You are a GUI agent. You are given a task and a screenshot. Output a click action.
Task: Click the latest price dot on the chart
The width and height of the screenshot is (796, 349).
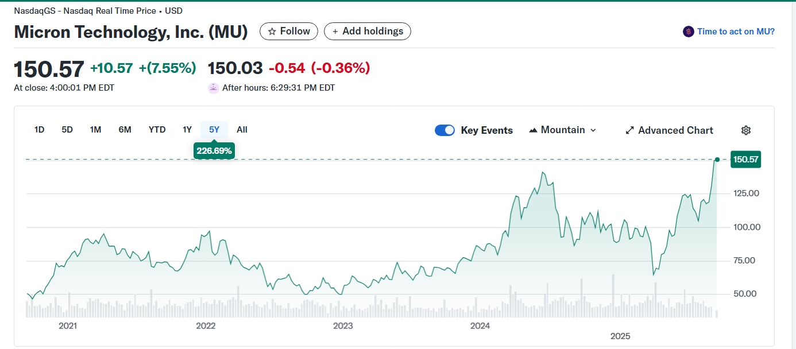pos(717,160)
